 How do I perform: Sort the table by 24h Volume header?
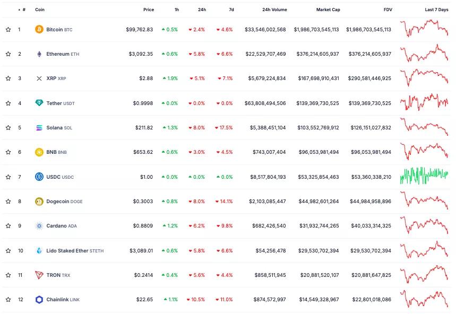(x=274, y=10)
